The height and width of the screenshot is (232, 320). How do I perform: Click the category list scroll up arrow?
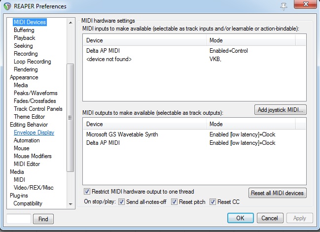pos(71,23)
